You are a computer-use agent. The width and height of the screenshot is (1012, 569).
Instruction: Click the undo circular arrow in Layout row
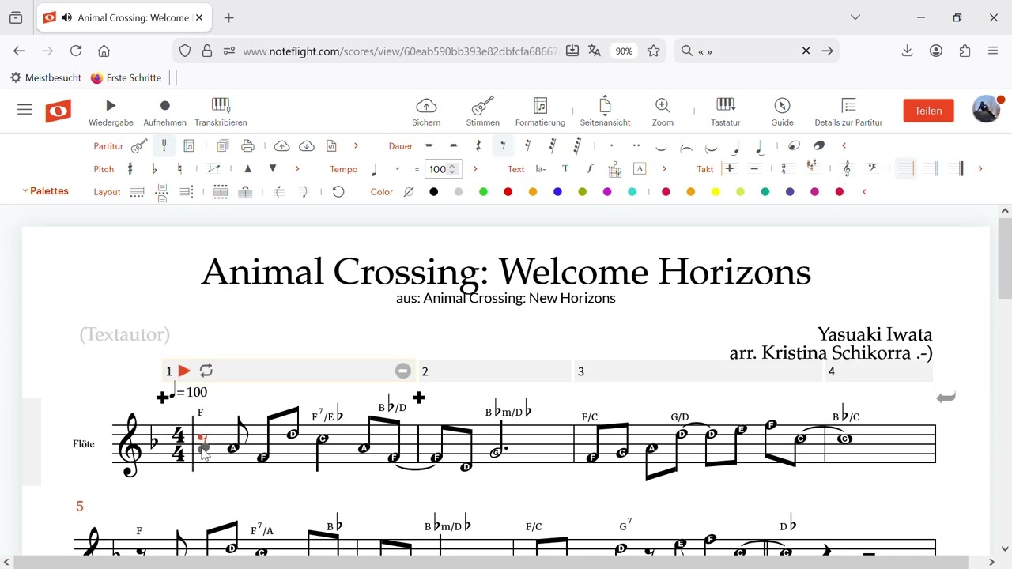point(338,192)
